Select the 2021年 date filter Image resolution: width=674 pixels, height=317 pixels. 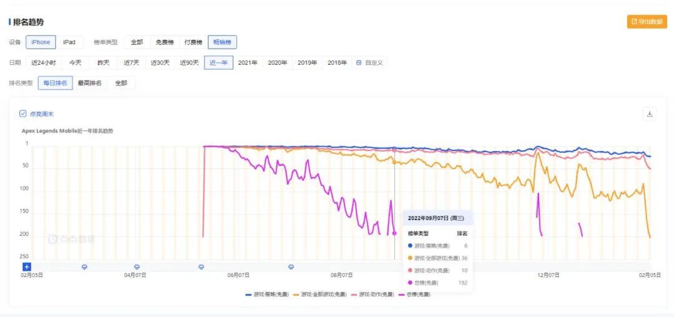pos(248,62)
